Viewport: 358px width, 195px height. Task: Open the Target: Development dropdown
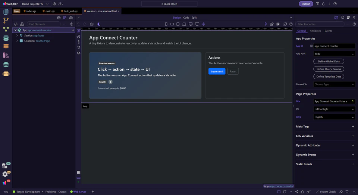30,192
